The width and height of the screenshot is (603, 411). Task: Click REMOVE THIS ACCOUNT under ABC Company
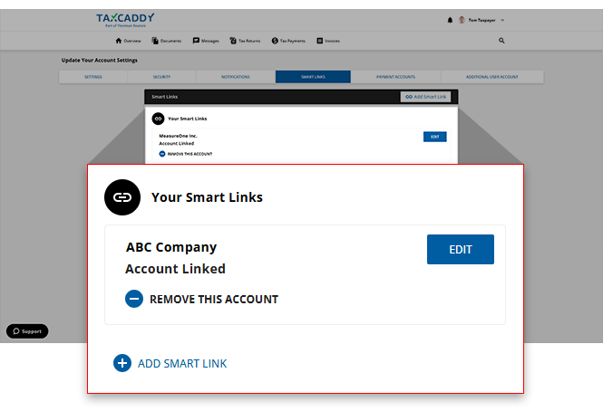(214, 300)
